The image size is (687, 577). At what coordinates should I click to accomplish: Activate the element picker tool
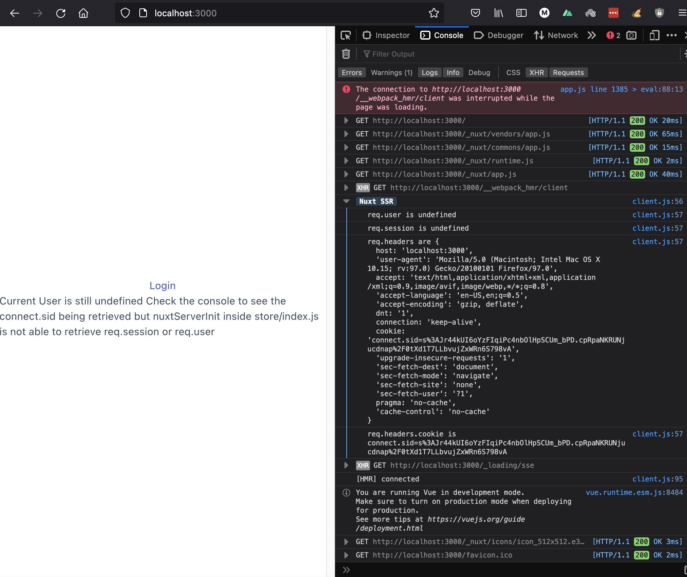point(346,35)
